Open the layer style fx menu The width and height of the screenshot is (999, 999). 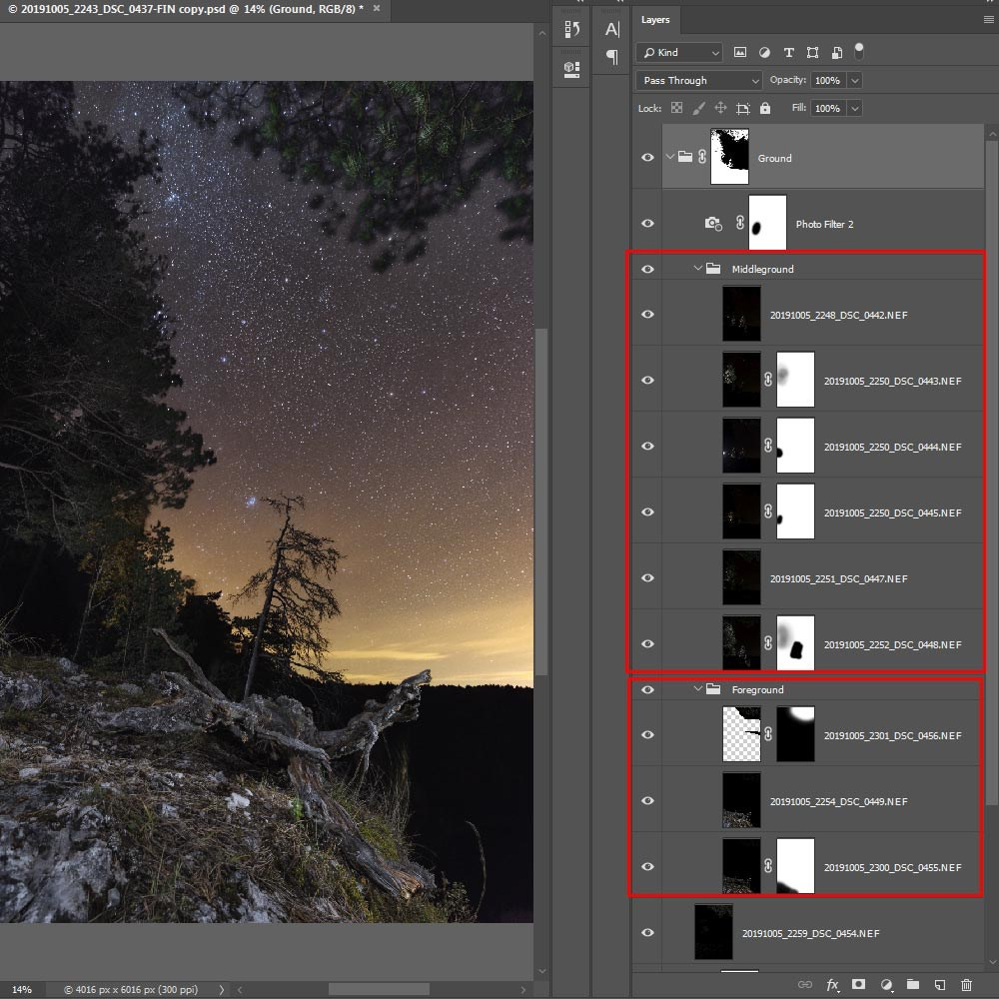[833, 985]
